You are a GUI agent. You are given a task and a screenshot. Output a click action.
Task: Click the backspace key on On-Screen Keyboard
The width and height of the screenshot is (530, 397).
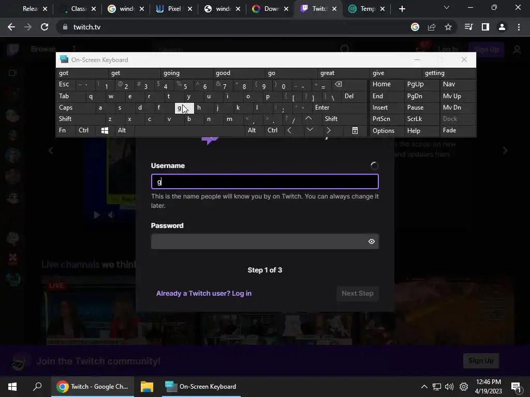[338, 84]
